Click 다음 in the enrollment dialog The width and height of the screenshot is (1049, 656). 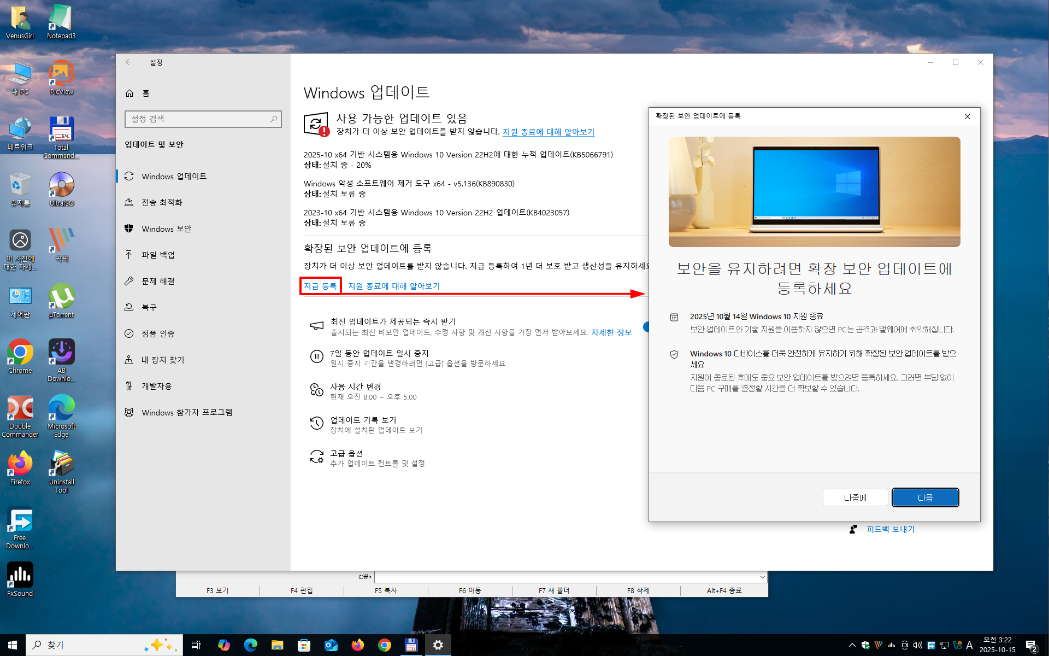click(926, 497)
